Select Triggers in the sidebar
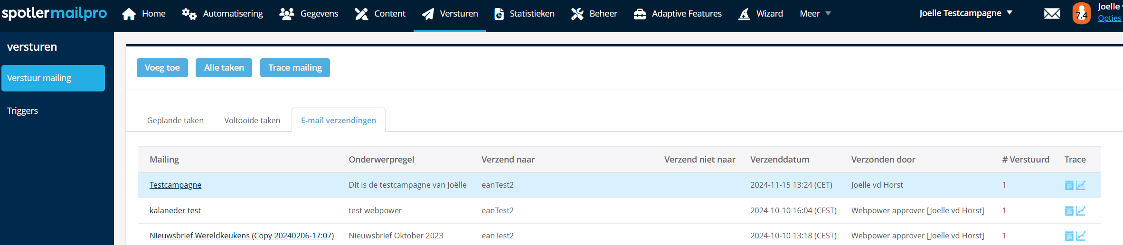1123x245 pixels. [22, 110]
